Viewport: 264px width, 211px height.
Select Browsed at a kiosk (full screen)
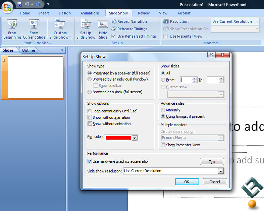90,92
